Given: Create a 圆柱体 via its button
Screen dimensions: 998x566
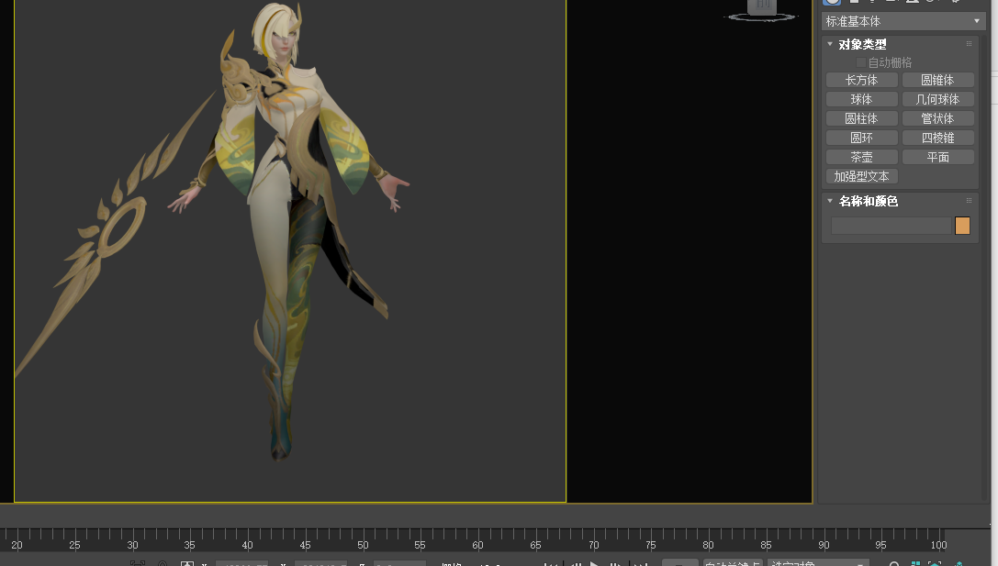Looking at the screenshot, I should coord(861,119).
